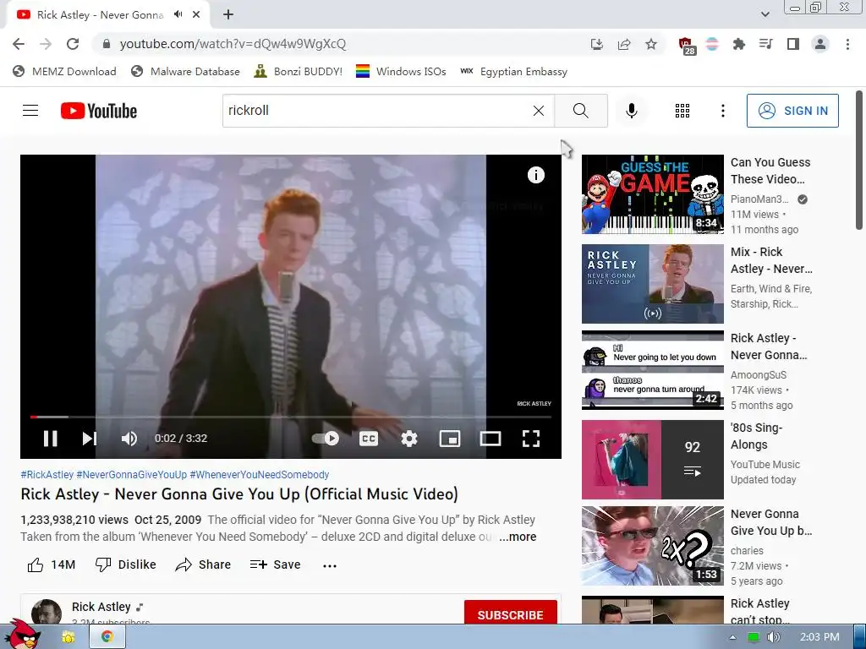Expand tab search chevron

pos(765,14)
